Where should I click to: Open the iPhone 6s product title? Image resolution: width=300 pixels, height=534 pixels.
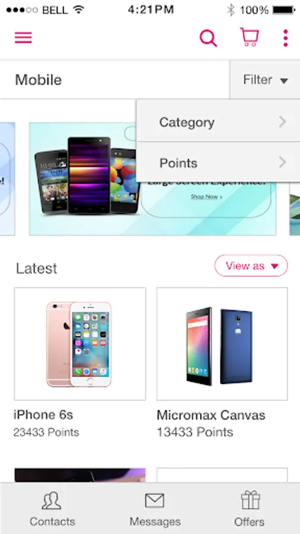tap(43, 415)
